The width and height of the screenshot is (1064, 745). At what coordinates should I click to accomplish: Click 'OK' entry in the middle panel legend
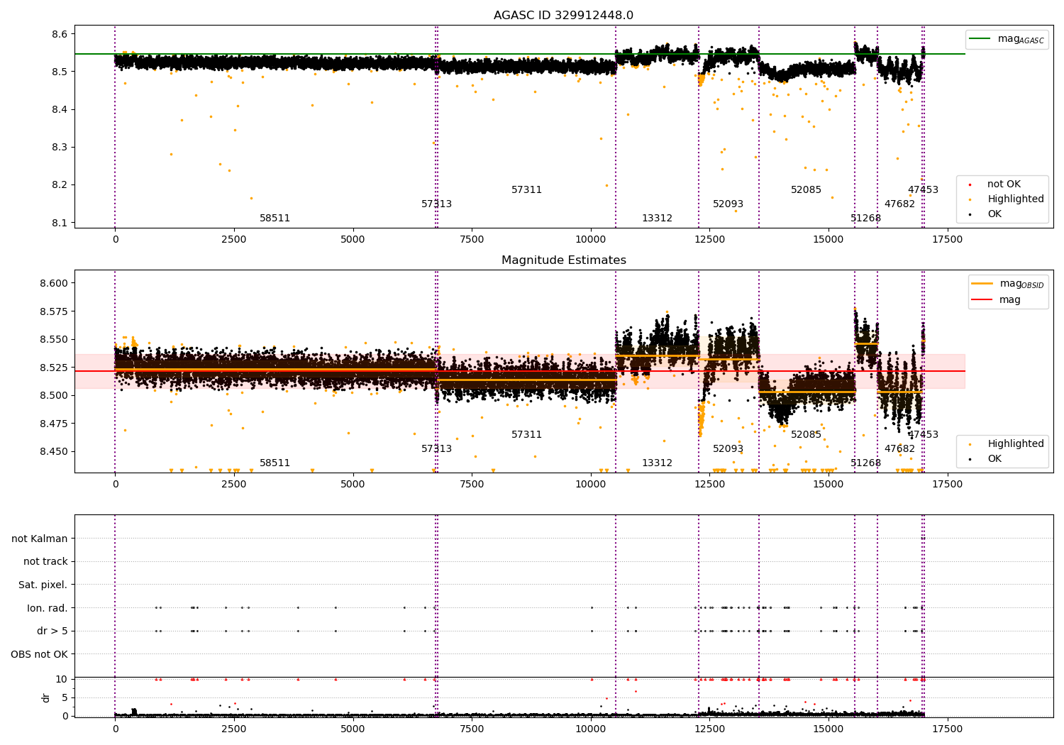click(x=994, y=458)
